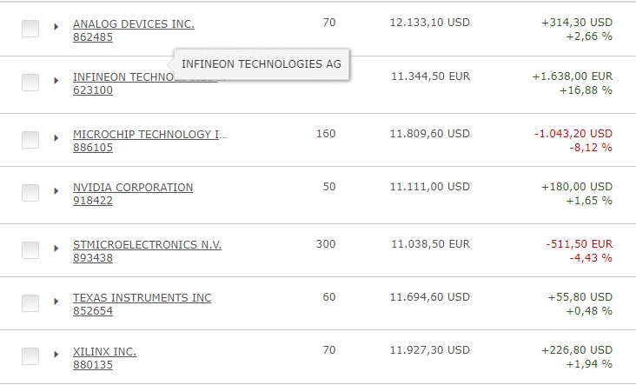636x385 pixels.
Task: Open the NVIDIA CORPORATION stock link
Action: [133, 187]
